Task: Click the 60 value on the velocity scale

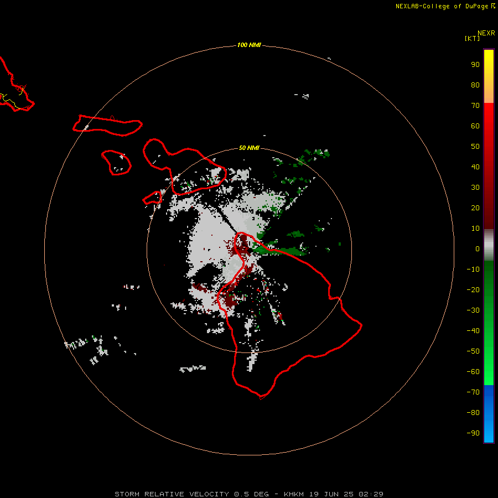Action: [x=475, y=126]
